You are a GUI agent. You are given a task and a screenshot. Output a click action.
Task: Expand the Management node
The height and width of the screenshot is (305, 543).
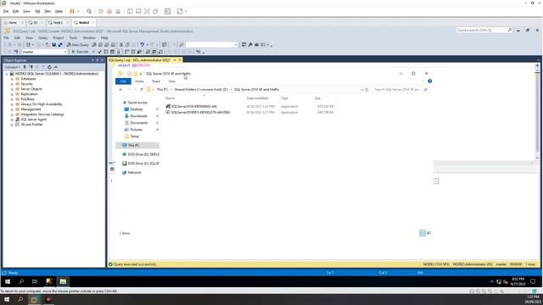(12, 109)
